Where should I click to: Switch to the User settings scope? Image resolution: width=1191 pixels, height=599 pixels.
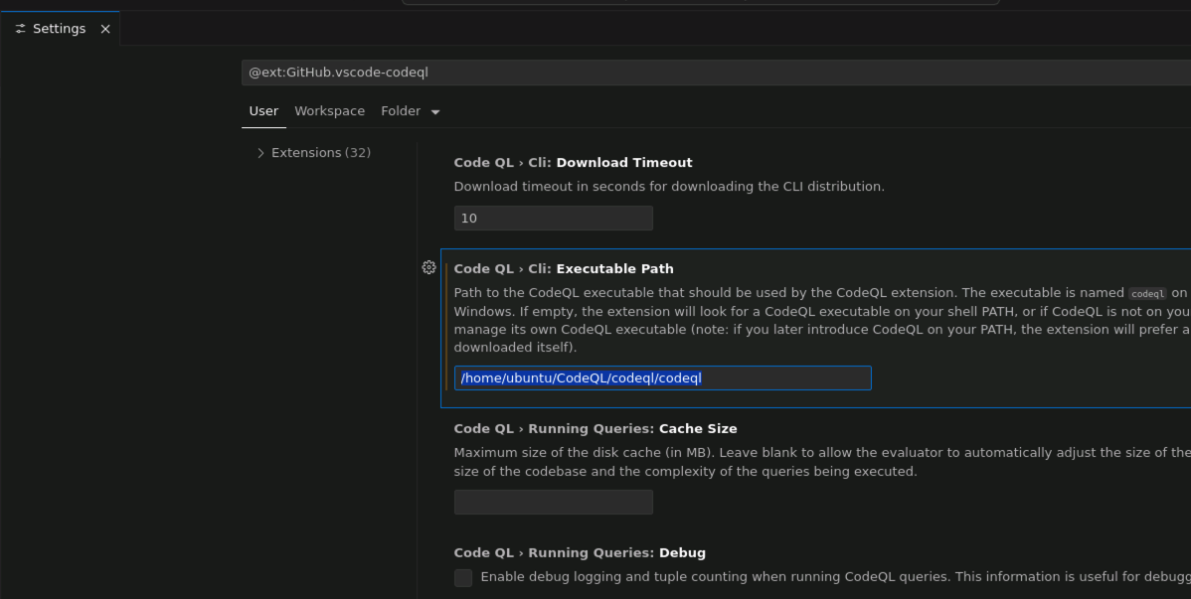pos(263,111)
